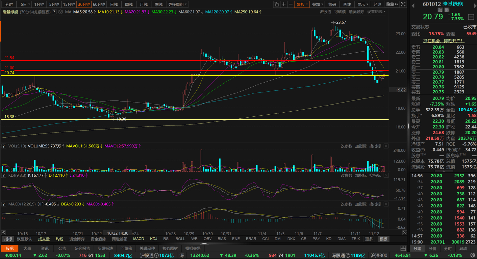Go to next stock with right arrow
This screenshot has width=477, height=259.
coord(475,5)
